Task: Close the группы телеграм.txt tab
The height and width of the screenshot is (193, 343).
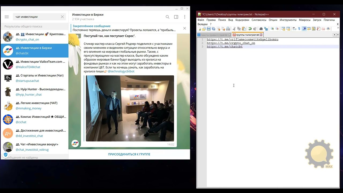Action: tap(261, 35)
